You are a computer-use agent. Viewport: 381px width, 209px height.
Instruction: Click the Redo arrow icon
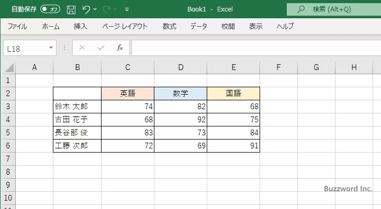tap(108, 9)
